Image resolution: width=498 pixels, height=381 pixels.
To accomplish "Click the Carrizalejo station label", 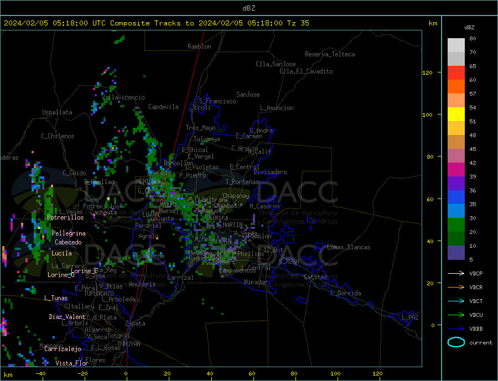I will tap(63, 349).
